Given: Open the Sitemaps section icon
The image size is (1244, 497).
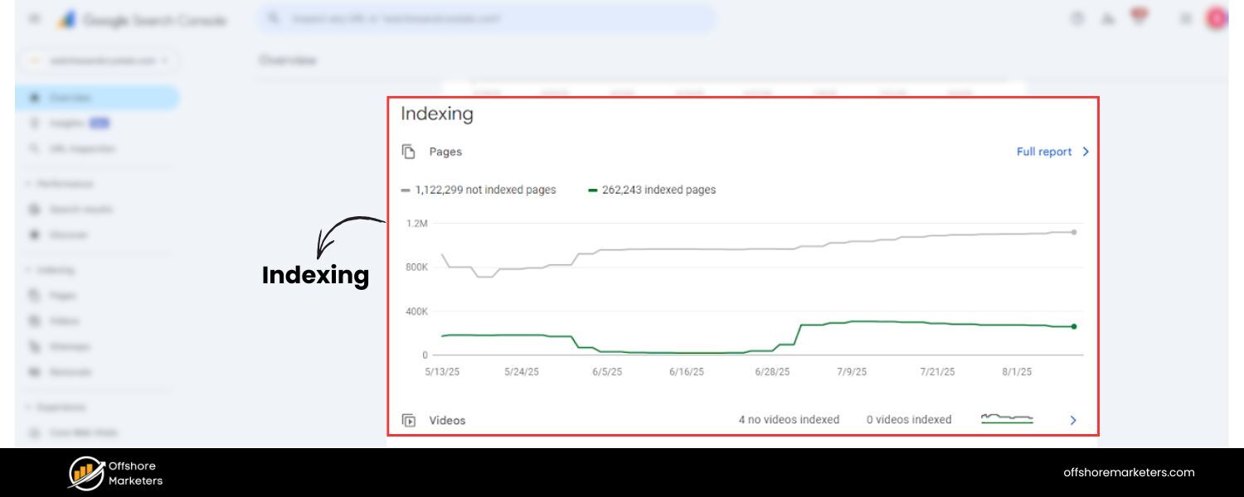Looking at the screenshot, I should coord(33,346).
